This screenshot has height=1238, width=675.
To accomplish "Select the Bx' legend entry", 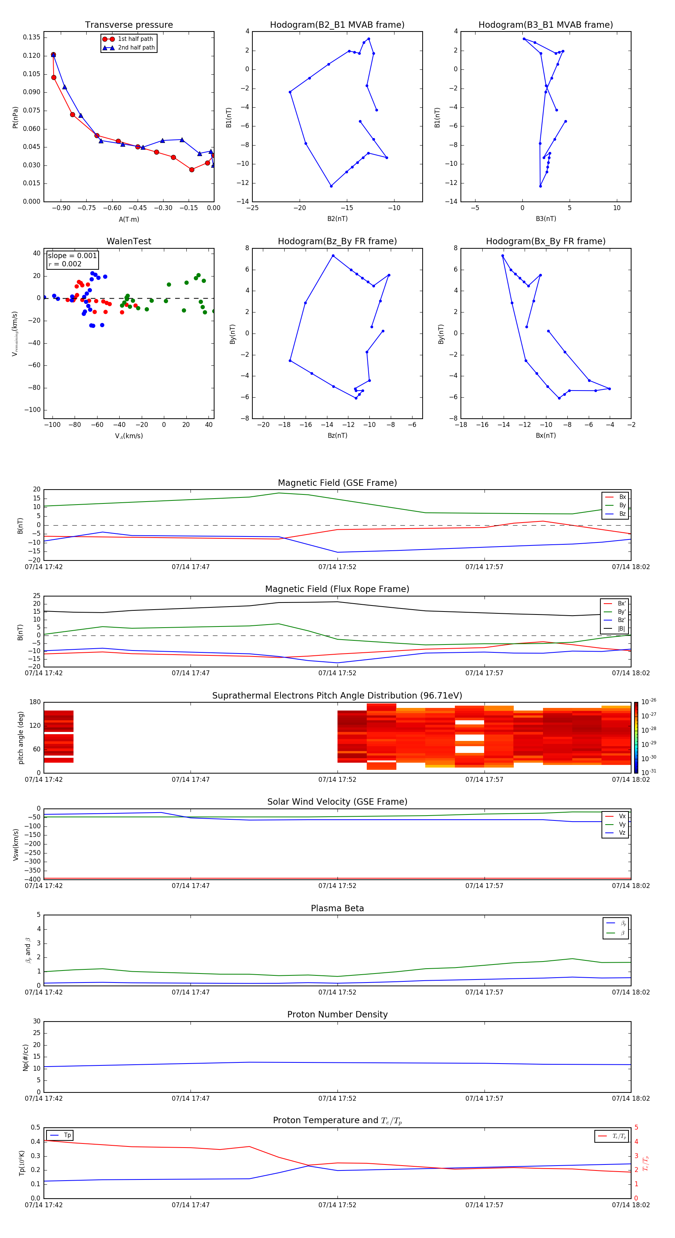I will [615, 604].
